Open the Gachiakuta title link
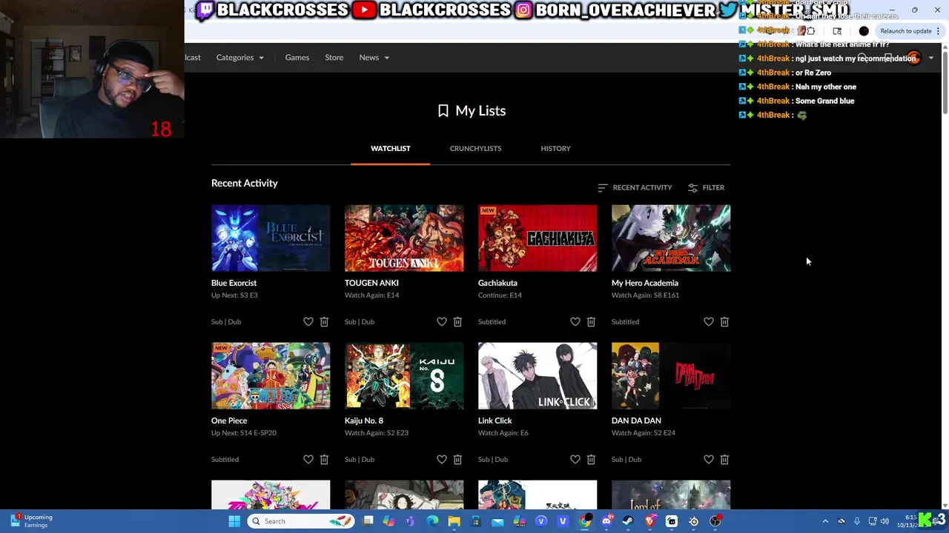The image size is (949, 533). pyautogui.click(x=497, y=283)
